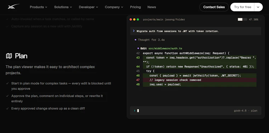Viewport: 269px width, 133px height.
Task: Click the Plan heading
Action: click(x=21, y=56)
